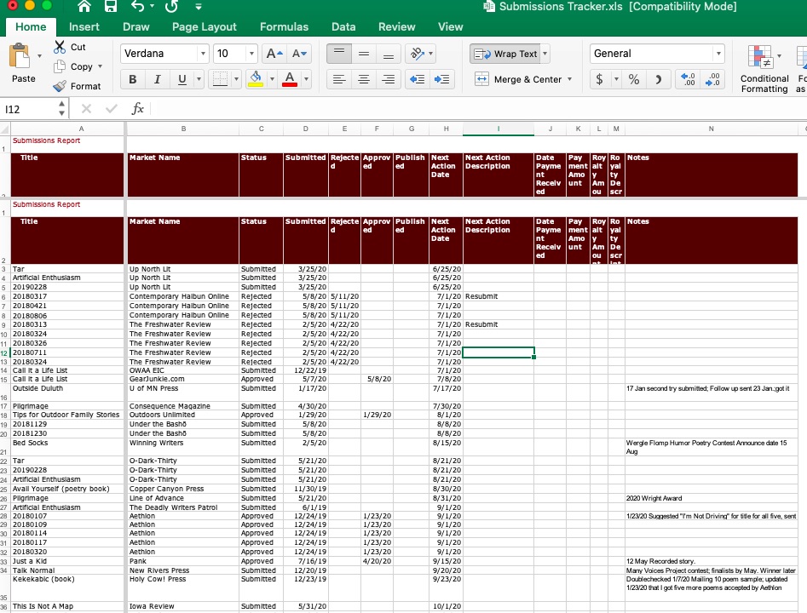Open the Verdana font dropdown

point(203,53)
